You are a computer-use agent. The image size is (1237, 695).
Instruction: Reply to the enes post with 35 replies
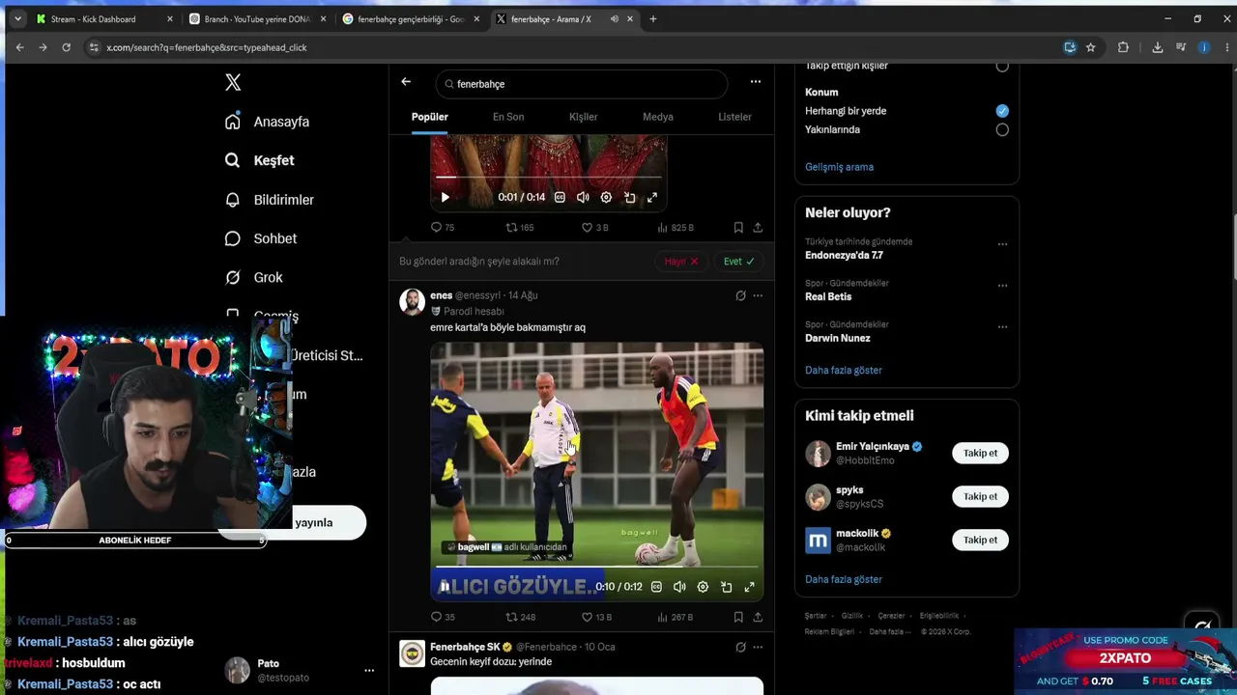point(443,617)
